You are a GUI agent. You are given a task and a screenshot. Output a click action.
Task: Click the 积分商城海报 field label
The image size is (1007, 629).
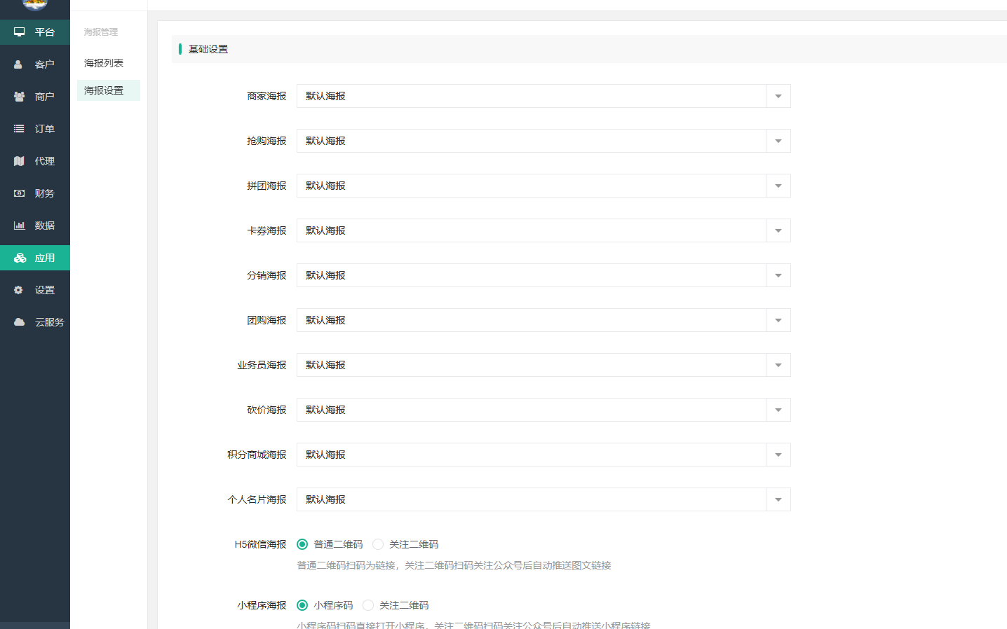[x=257, y=455]
